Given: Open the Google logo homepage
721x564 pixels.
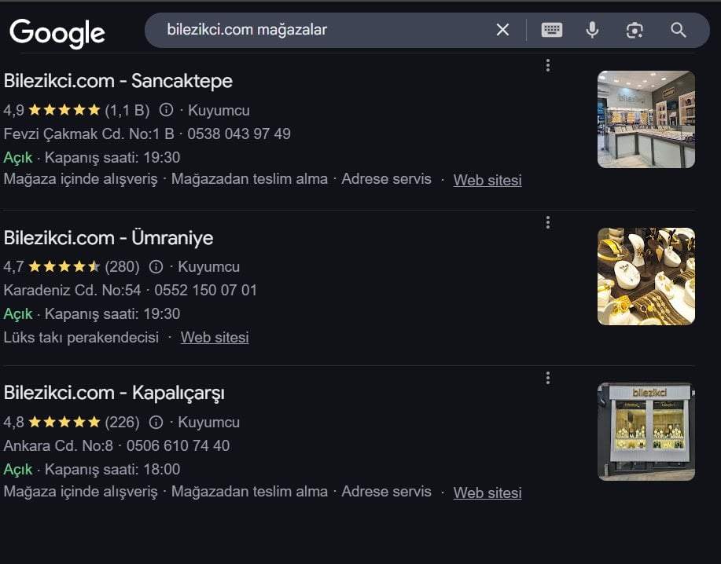Looking at the screenshot, I should pos(57,33).
